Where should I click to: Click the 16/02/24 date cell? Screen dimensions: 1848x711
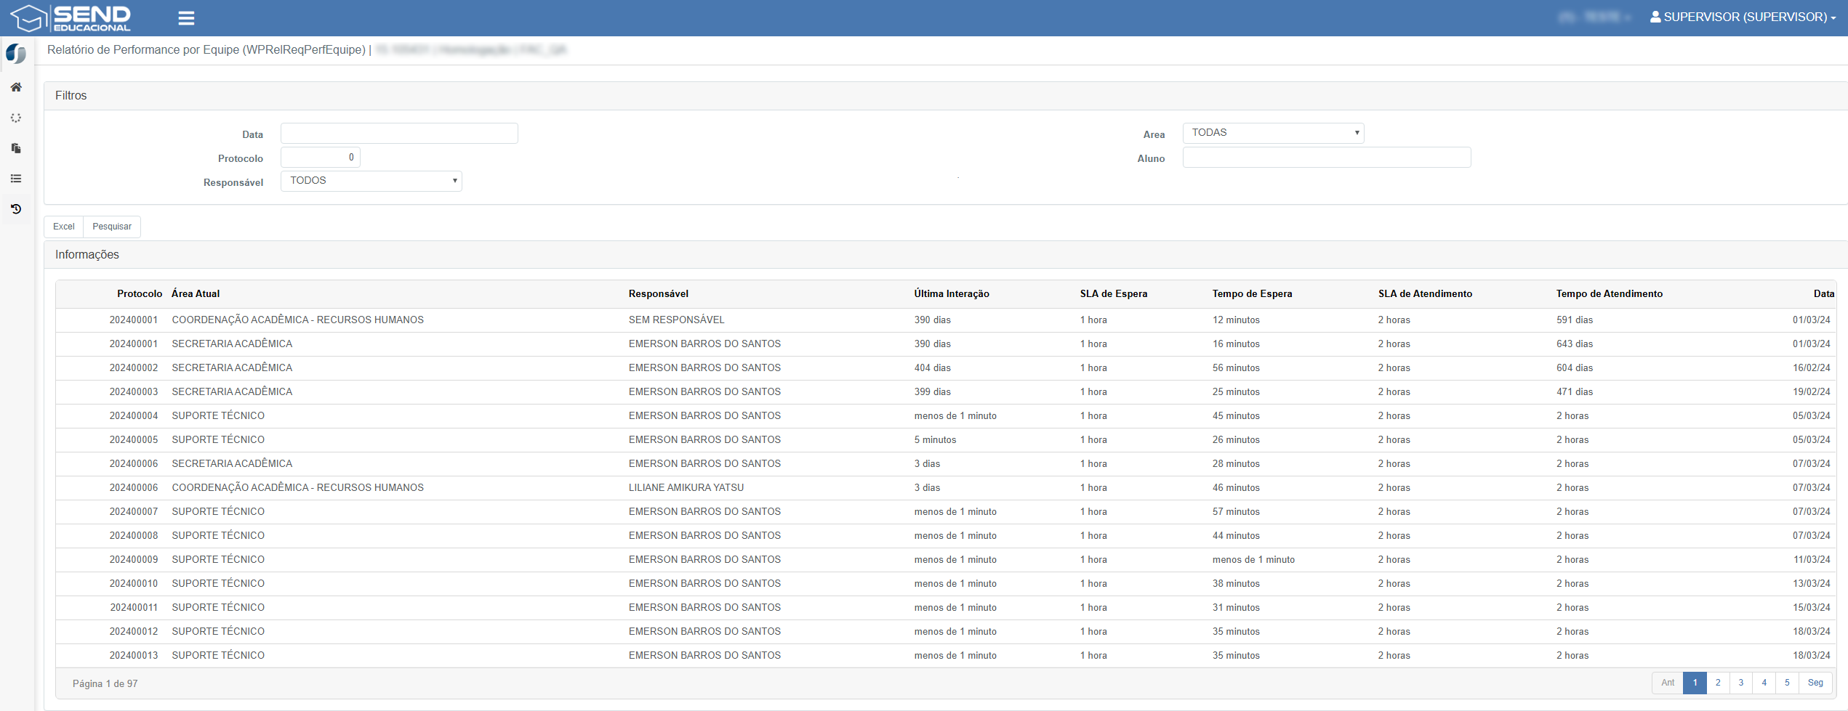[x=1812, y=368]
